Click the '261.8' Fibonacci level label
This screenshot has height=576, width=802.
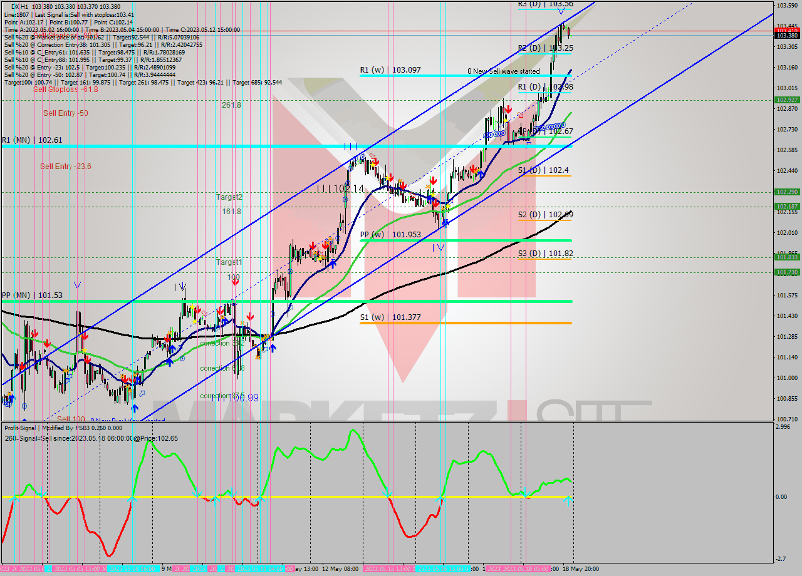(231, 105)
